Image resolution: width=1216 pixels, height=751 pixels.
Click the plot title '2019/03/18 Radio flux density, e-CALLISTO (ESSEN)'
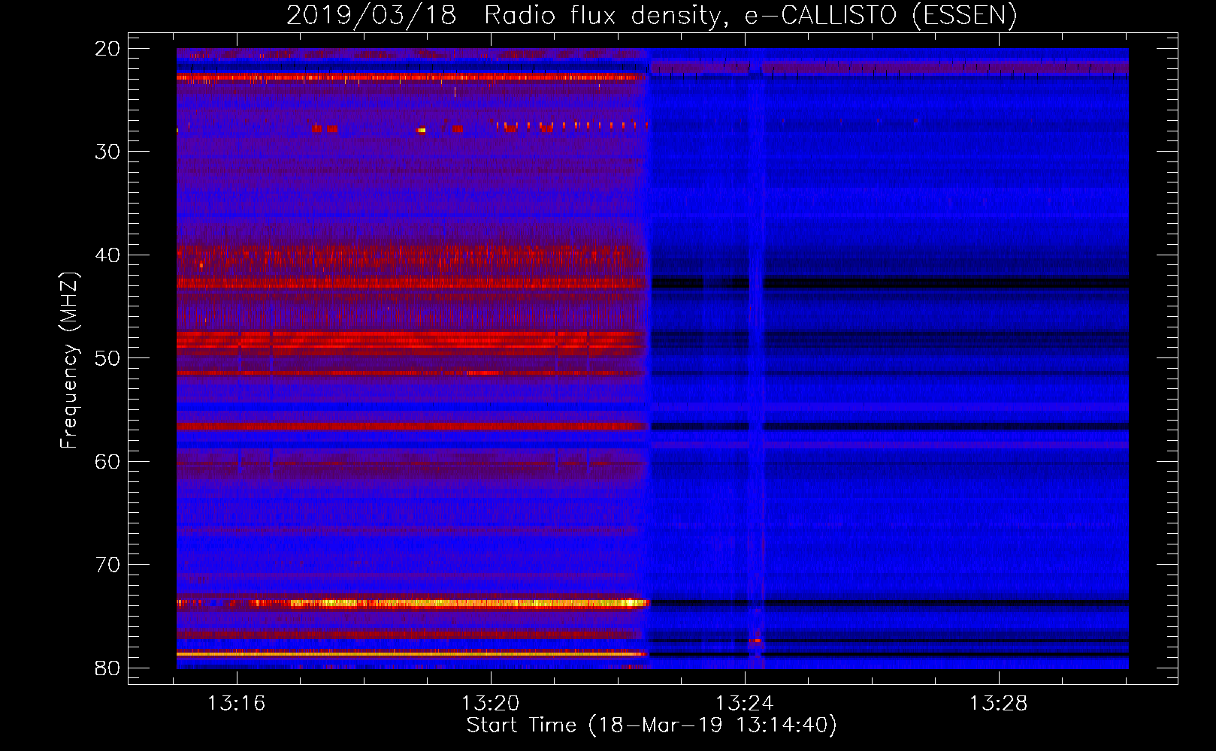[652, 15]
